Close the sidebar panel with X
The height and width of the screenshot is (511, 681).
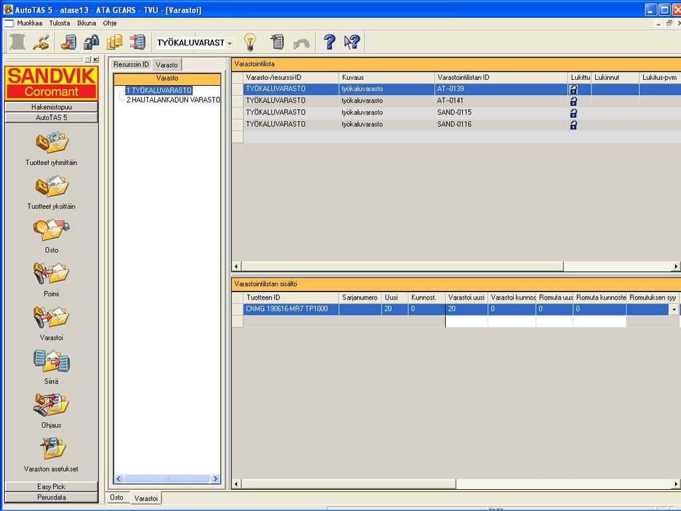(x=95, y=59)
